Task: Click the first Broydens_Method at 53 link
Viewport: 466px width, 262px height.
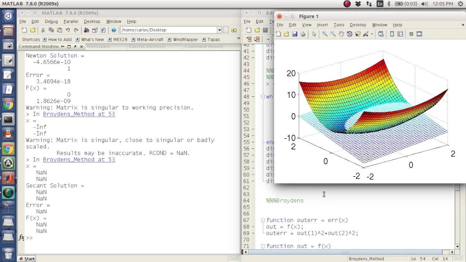Action: coord(79,114)
